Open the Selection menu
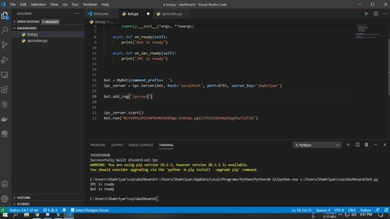 click(x=38, y=4)
